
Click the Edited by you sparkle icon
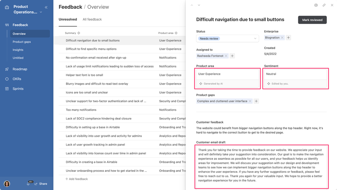[269, 84]
